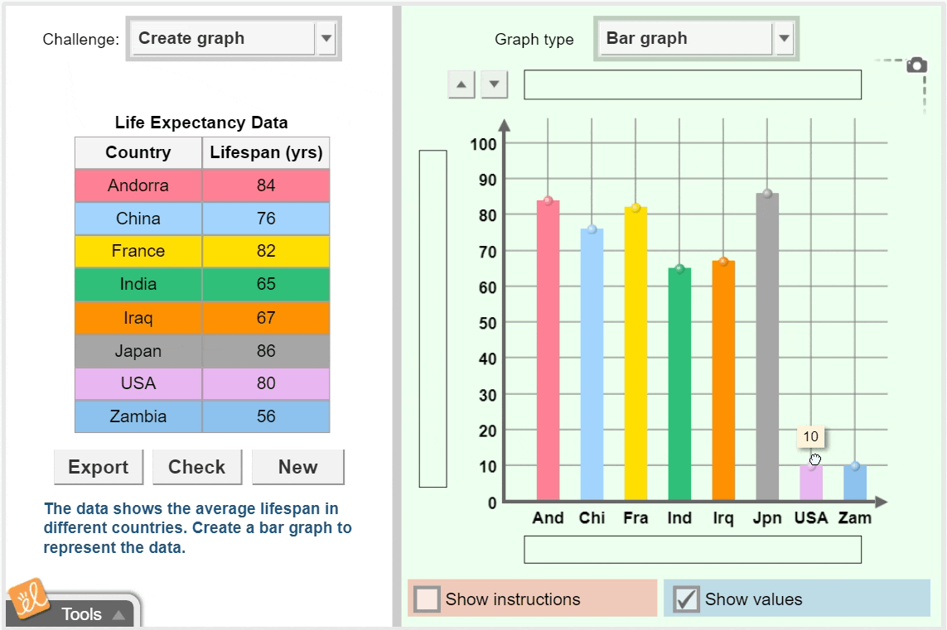
Task: Click the camera snapshot icon
Action: [915, 63]
